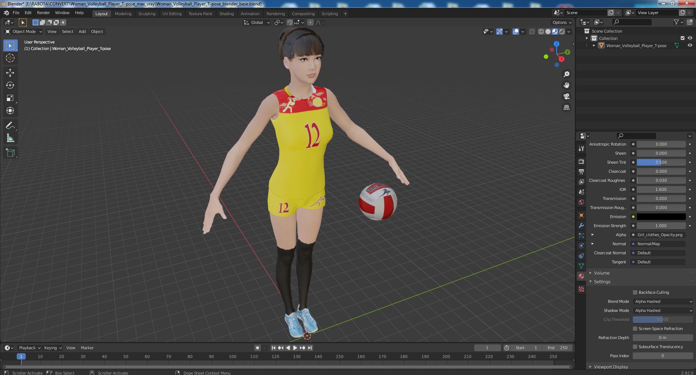The width and height of the screenshot is (696, 375).
Task: Open the Modifier properties wrench tab
Action: coord(581,225)
